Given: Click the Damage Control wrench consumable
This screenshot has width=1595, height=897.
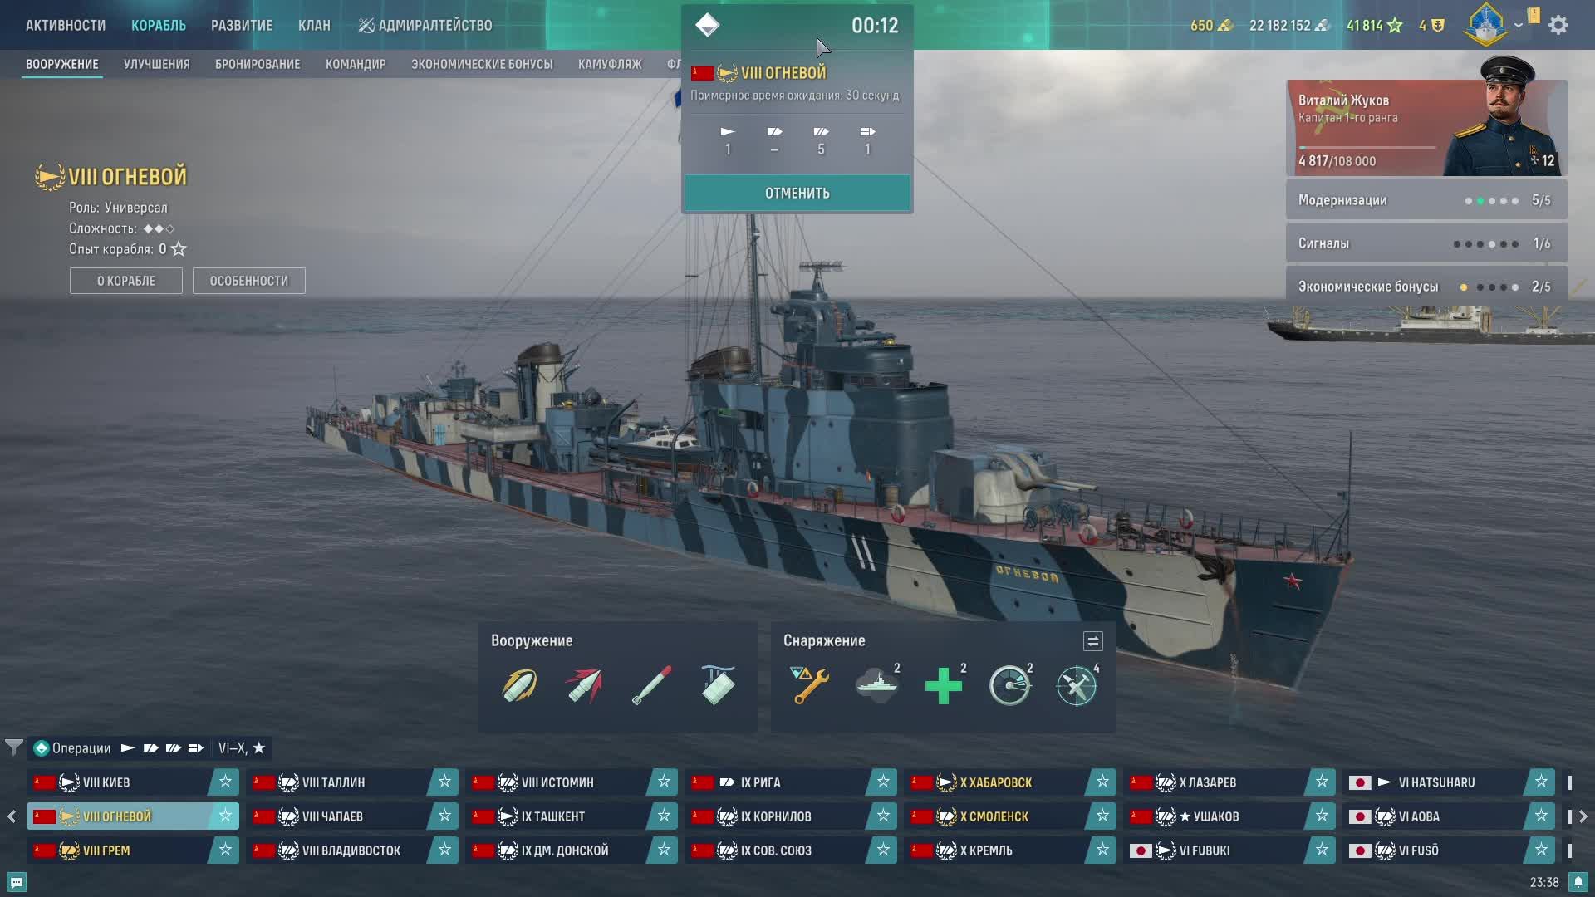Looking at the screenshot, I should coord(810,686).
